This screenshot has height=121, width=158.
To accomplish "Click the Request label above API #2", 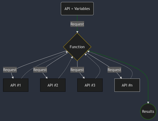I will [40, 70].
